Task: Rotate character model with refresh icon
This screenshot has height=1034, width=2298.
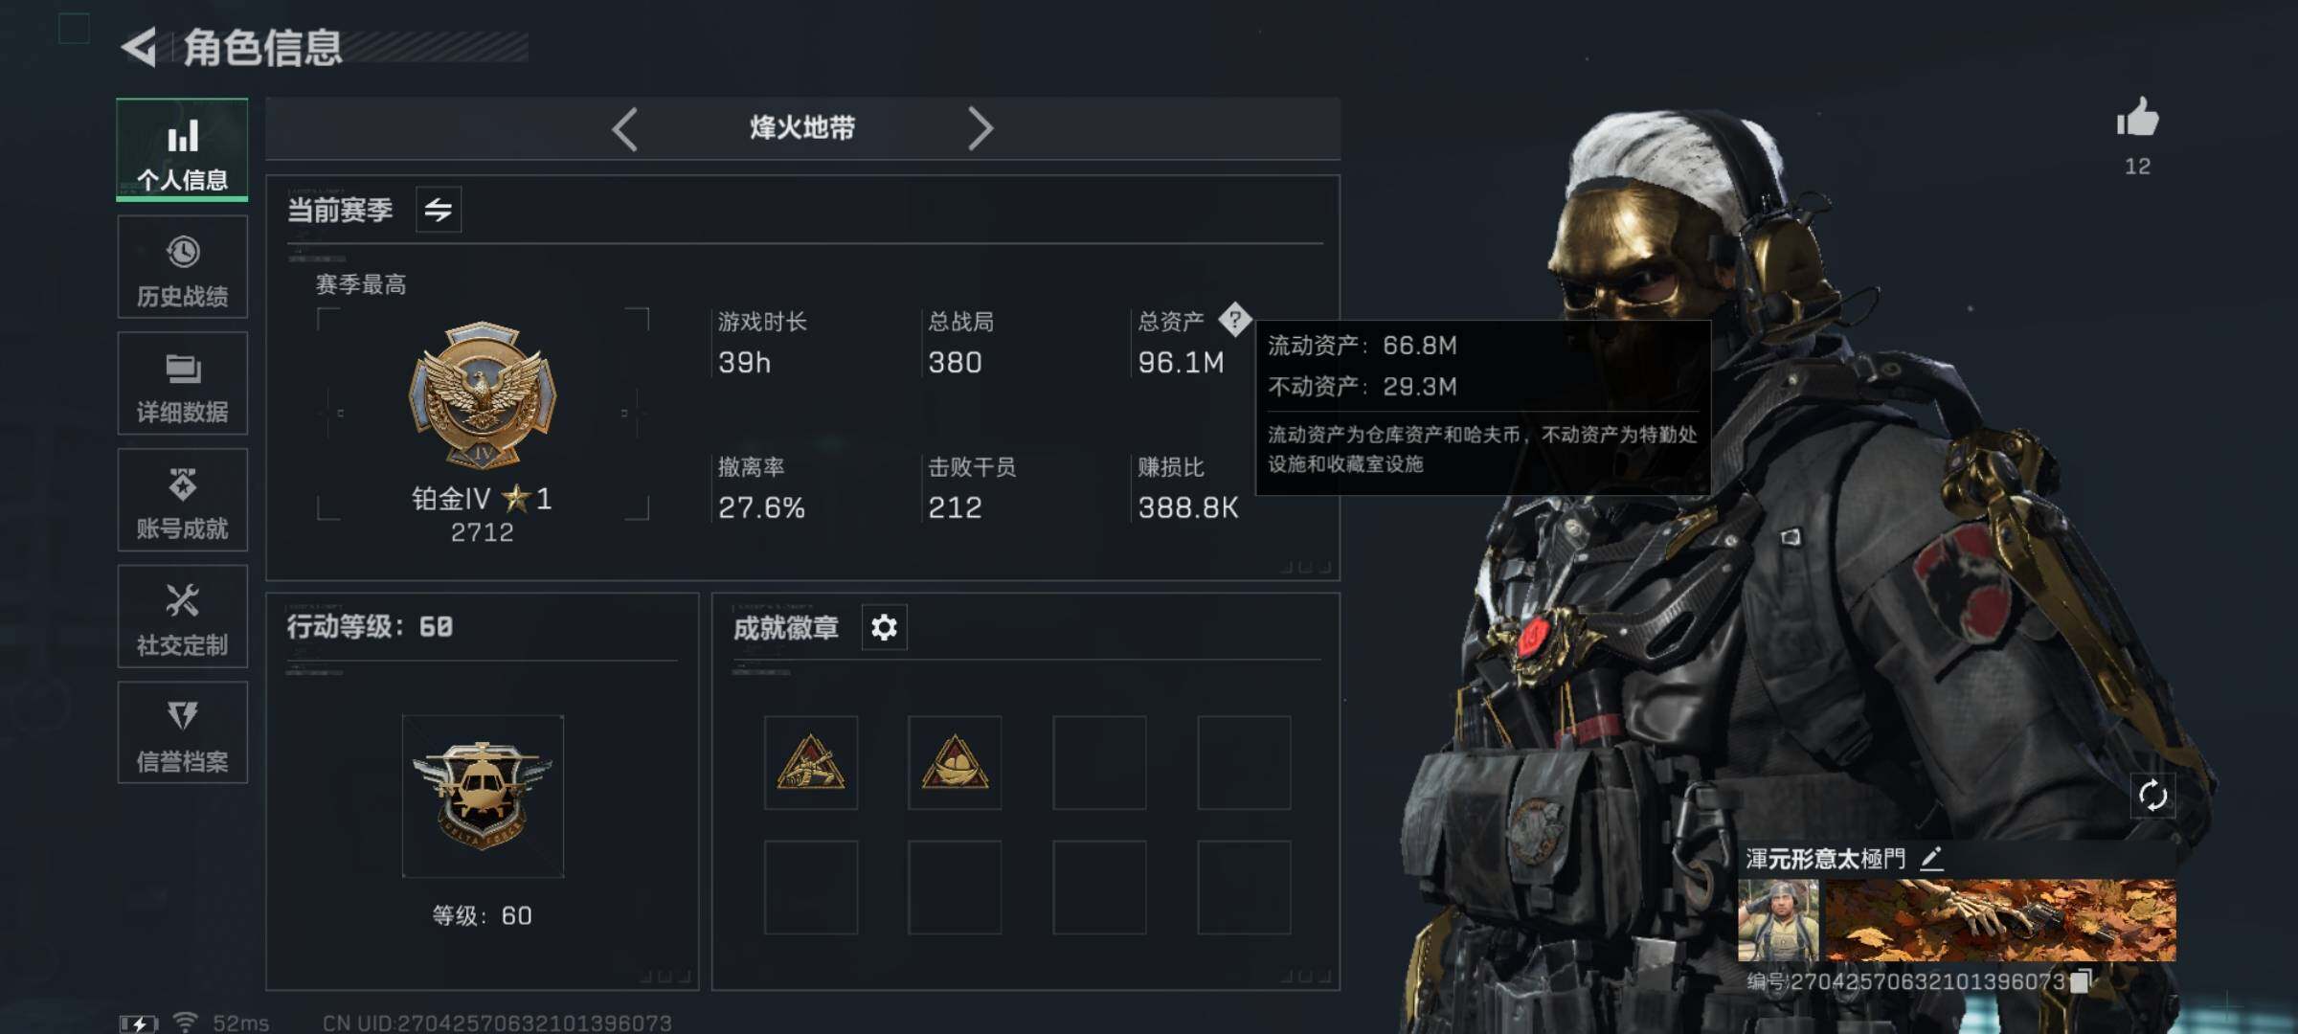Action: [x=2152, y=795]
